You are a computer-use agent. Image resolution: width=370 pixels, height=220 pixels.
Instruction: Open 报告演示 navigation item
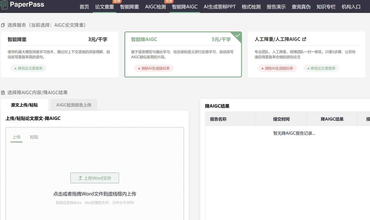276,7
